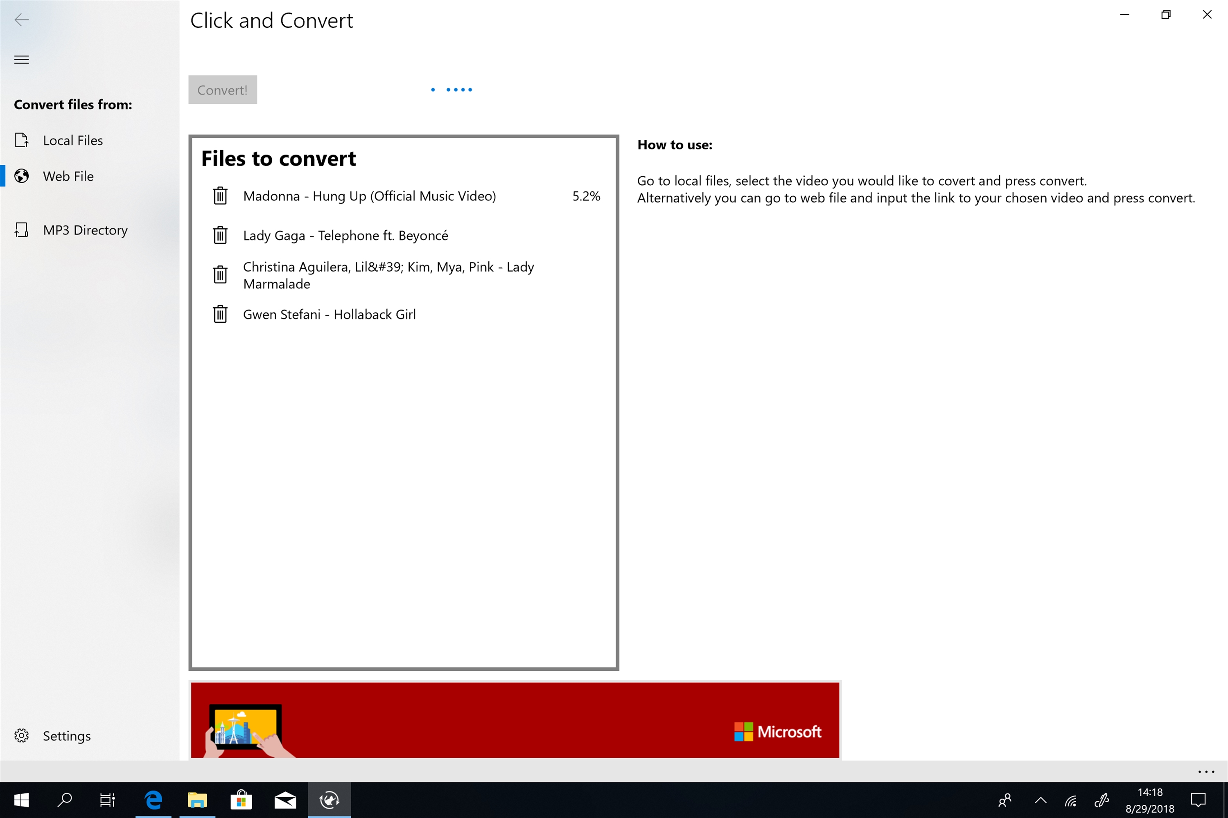Open Microsoft Edge from the taskbar

coord(153,800)
